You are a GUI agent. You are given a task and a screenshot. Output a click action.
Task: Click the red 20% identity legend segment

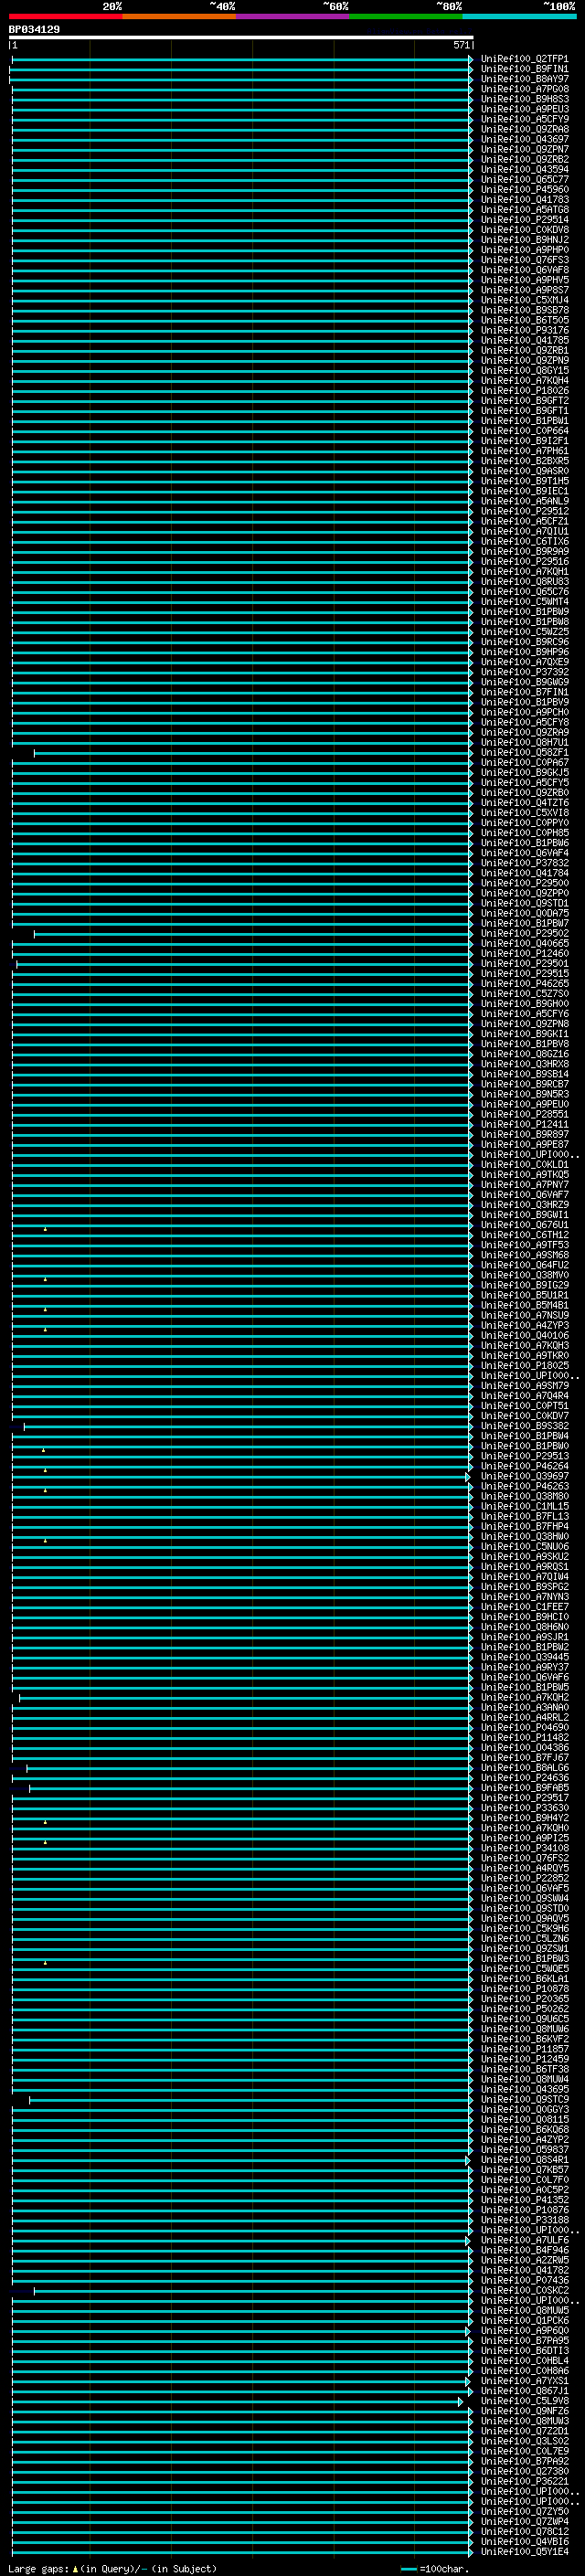[66, 16]
